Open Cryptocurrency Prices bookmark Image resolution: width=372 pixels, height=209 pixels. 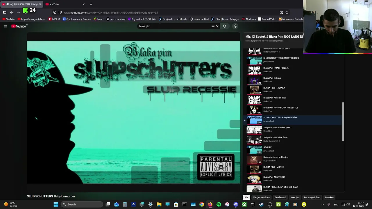[77, 19]
